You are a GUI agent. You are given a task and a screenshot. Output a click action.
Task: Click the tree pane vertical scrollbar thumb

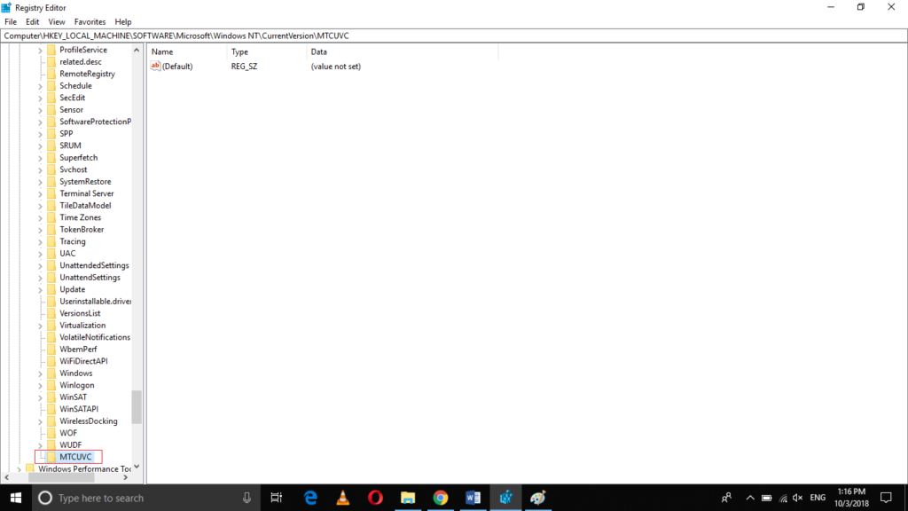click(137, 407)
